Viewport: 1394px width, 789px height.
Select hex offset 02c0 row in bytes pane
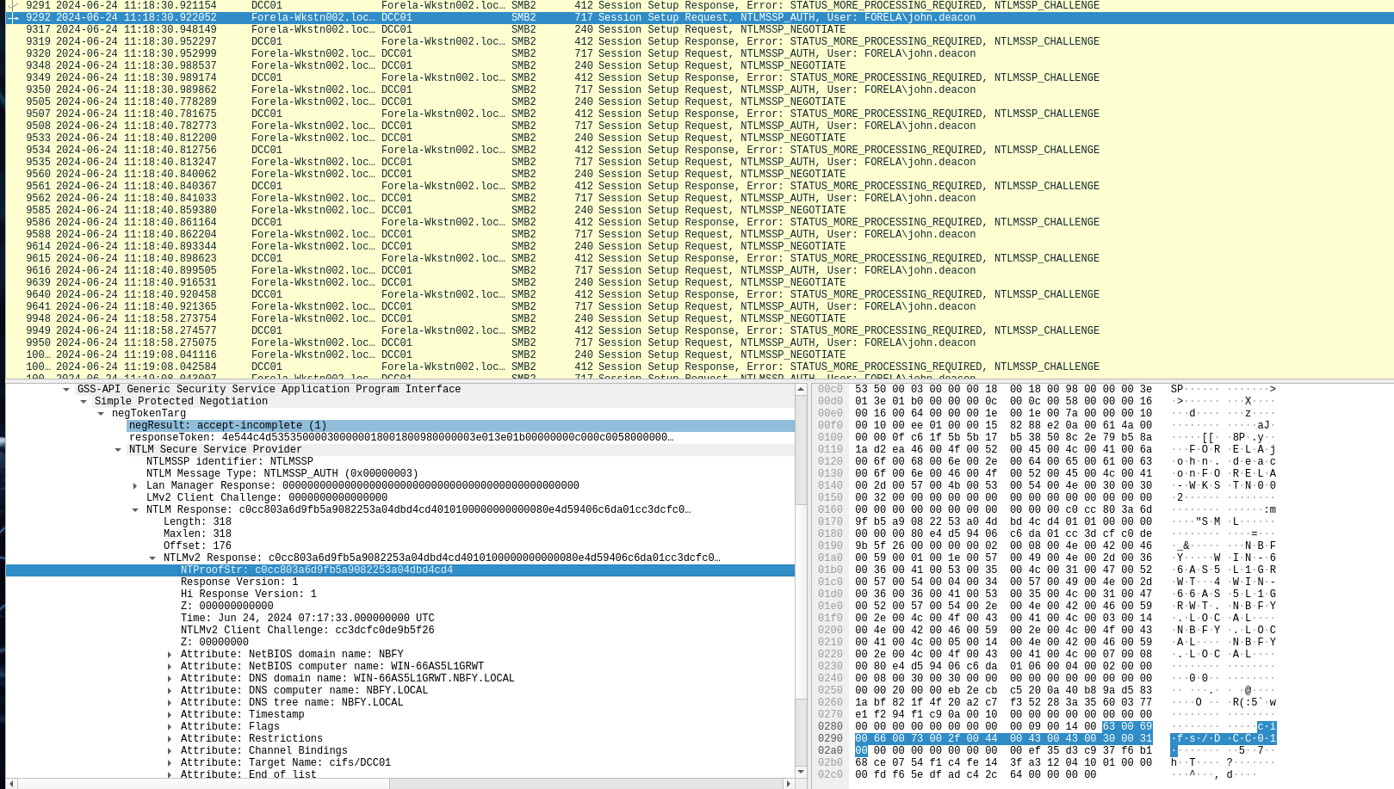click(1047, 775)
